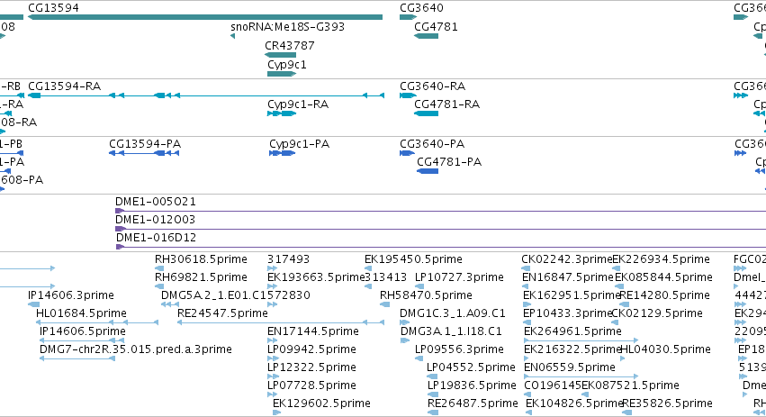This screenshot has width=766, height=417.
Task: Select the CG13594 gene bar
Action: pyautogui.click(x=205, y=17)
